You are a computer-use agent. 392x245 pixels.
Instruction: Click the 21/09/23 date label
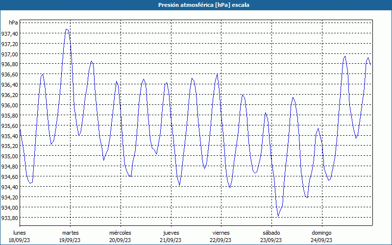pos(171,240)
